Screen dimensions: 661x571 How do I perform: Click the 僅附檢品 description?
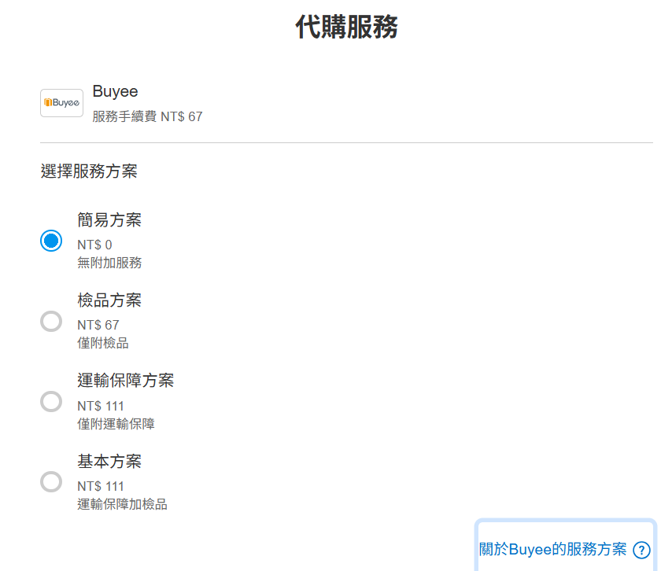[103, 343]
